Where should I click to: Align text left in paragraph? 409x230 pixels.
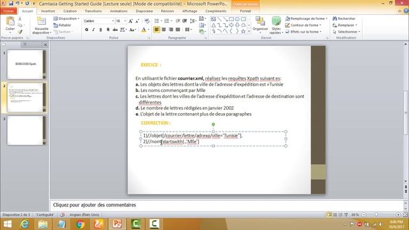[157, 29]
